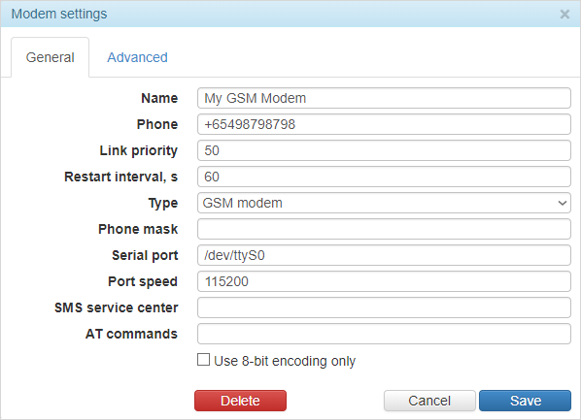Focus the Name input field
The image size is (581, 420).
click(x=384, y=98)
